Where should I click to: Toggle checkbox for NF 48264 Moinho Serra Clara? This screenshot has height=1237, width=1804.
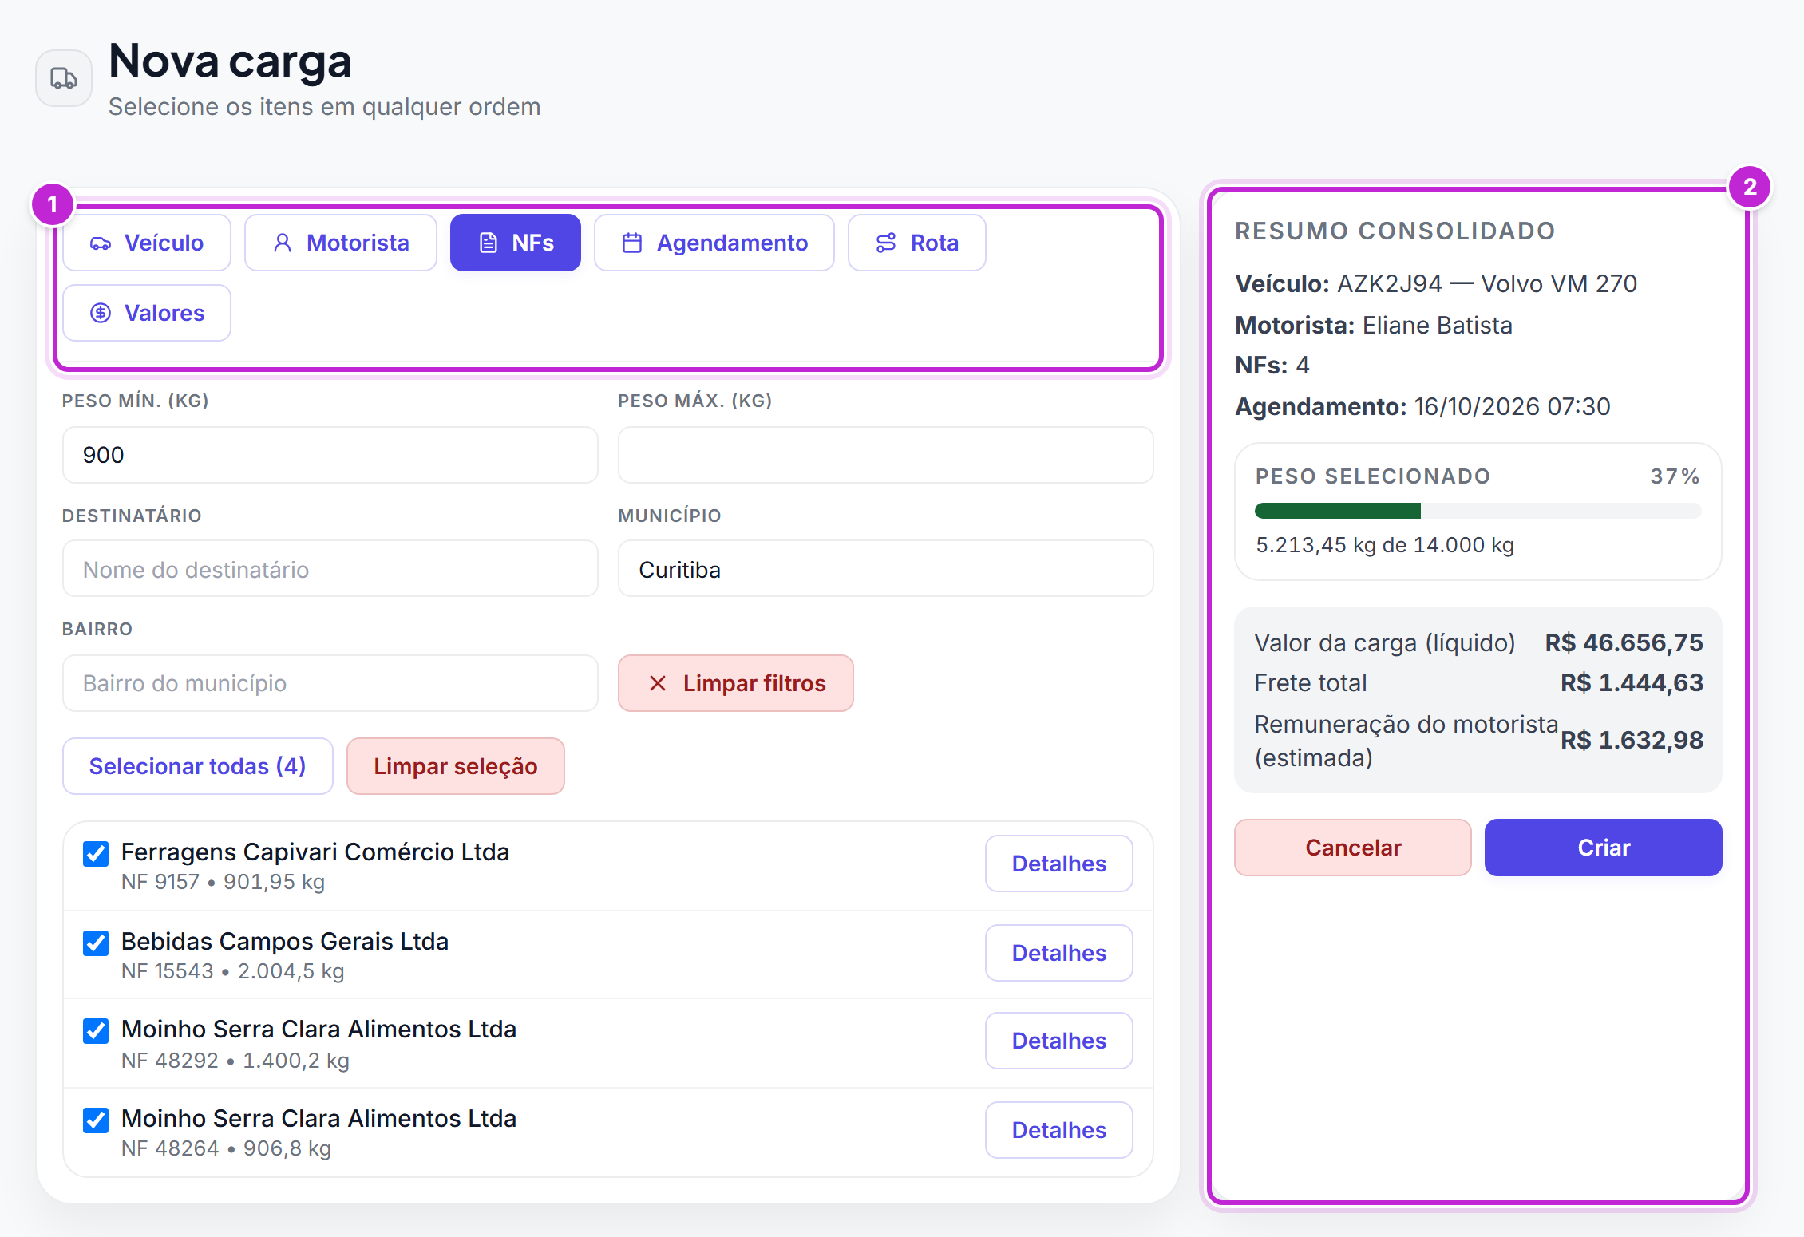point(96,1120)
